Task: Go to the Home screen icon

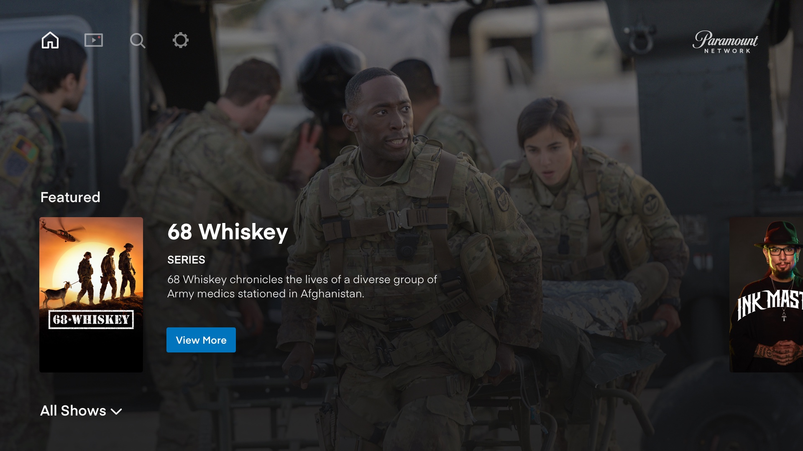Action: [50, 40]
